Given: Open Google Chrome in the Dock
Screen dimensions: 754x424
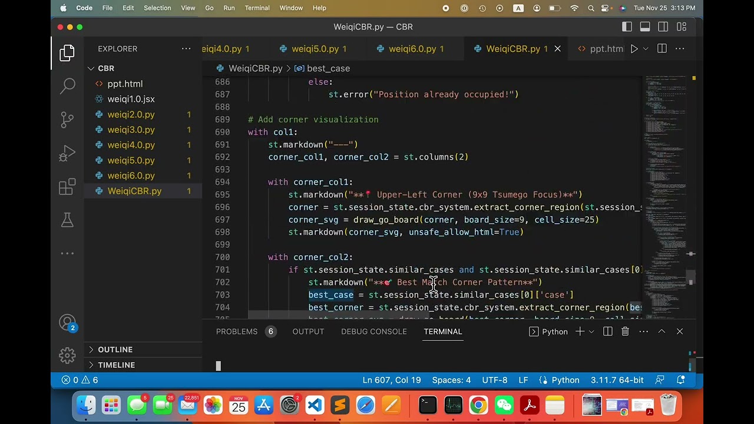Looking at the screenshot, I should tap(478, 405).
